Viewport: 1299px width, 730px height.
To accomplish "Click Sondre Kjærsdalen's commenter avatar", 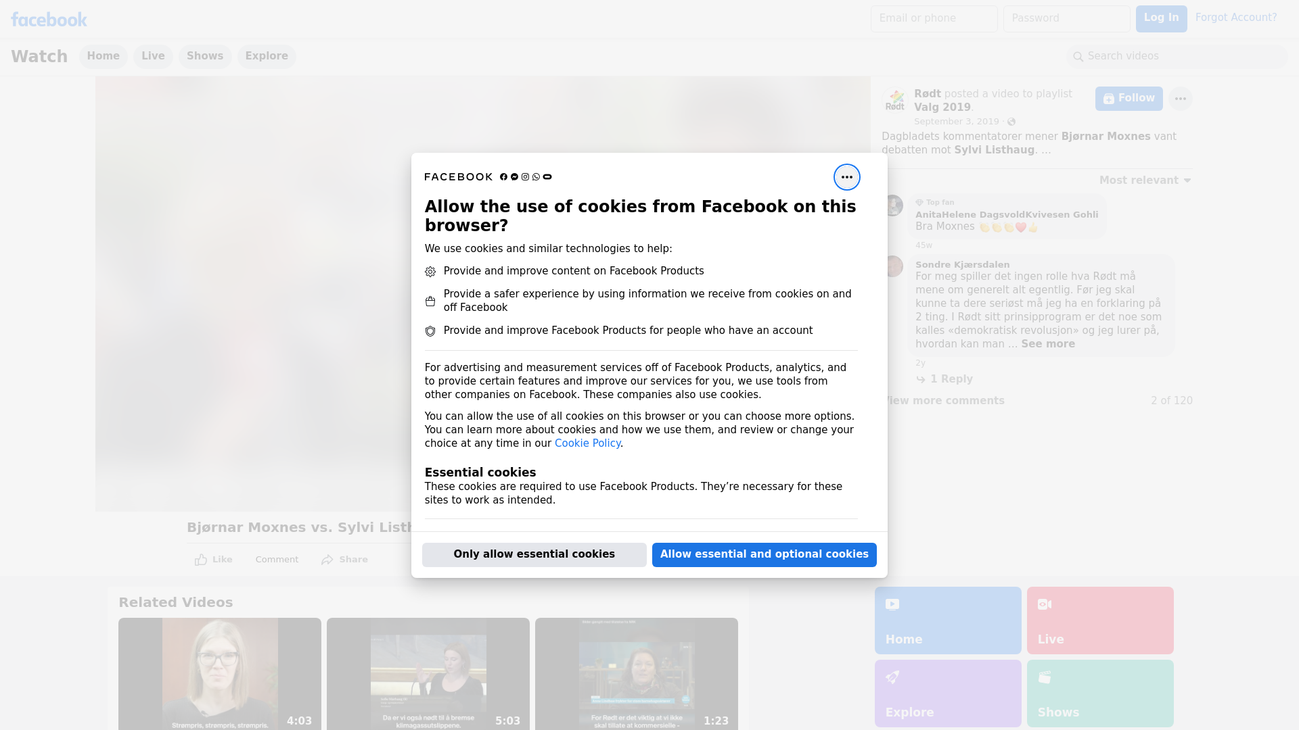I will pos(892,266).
